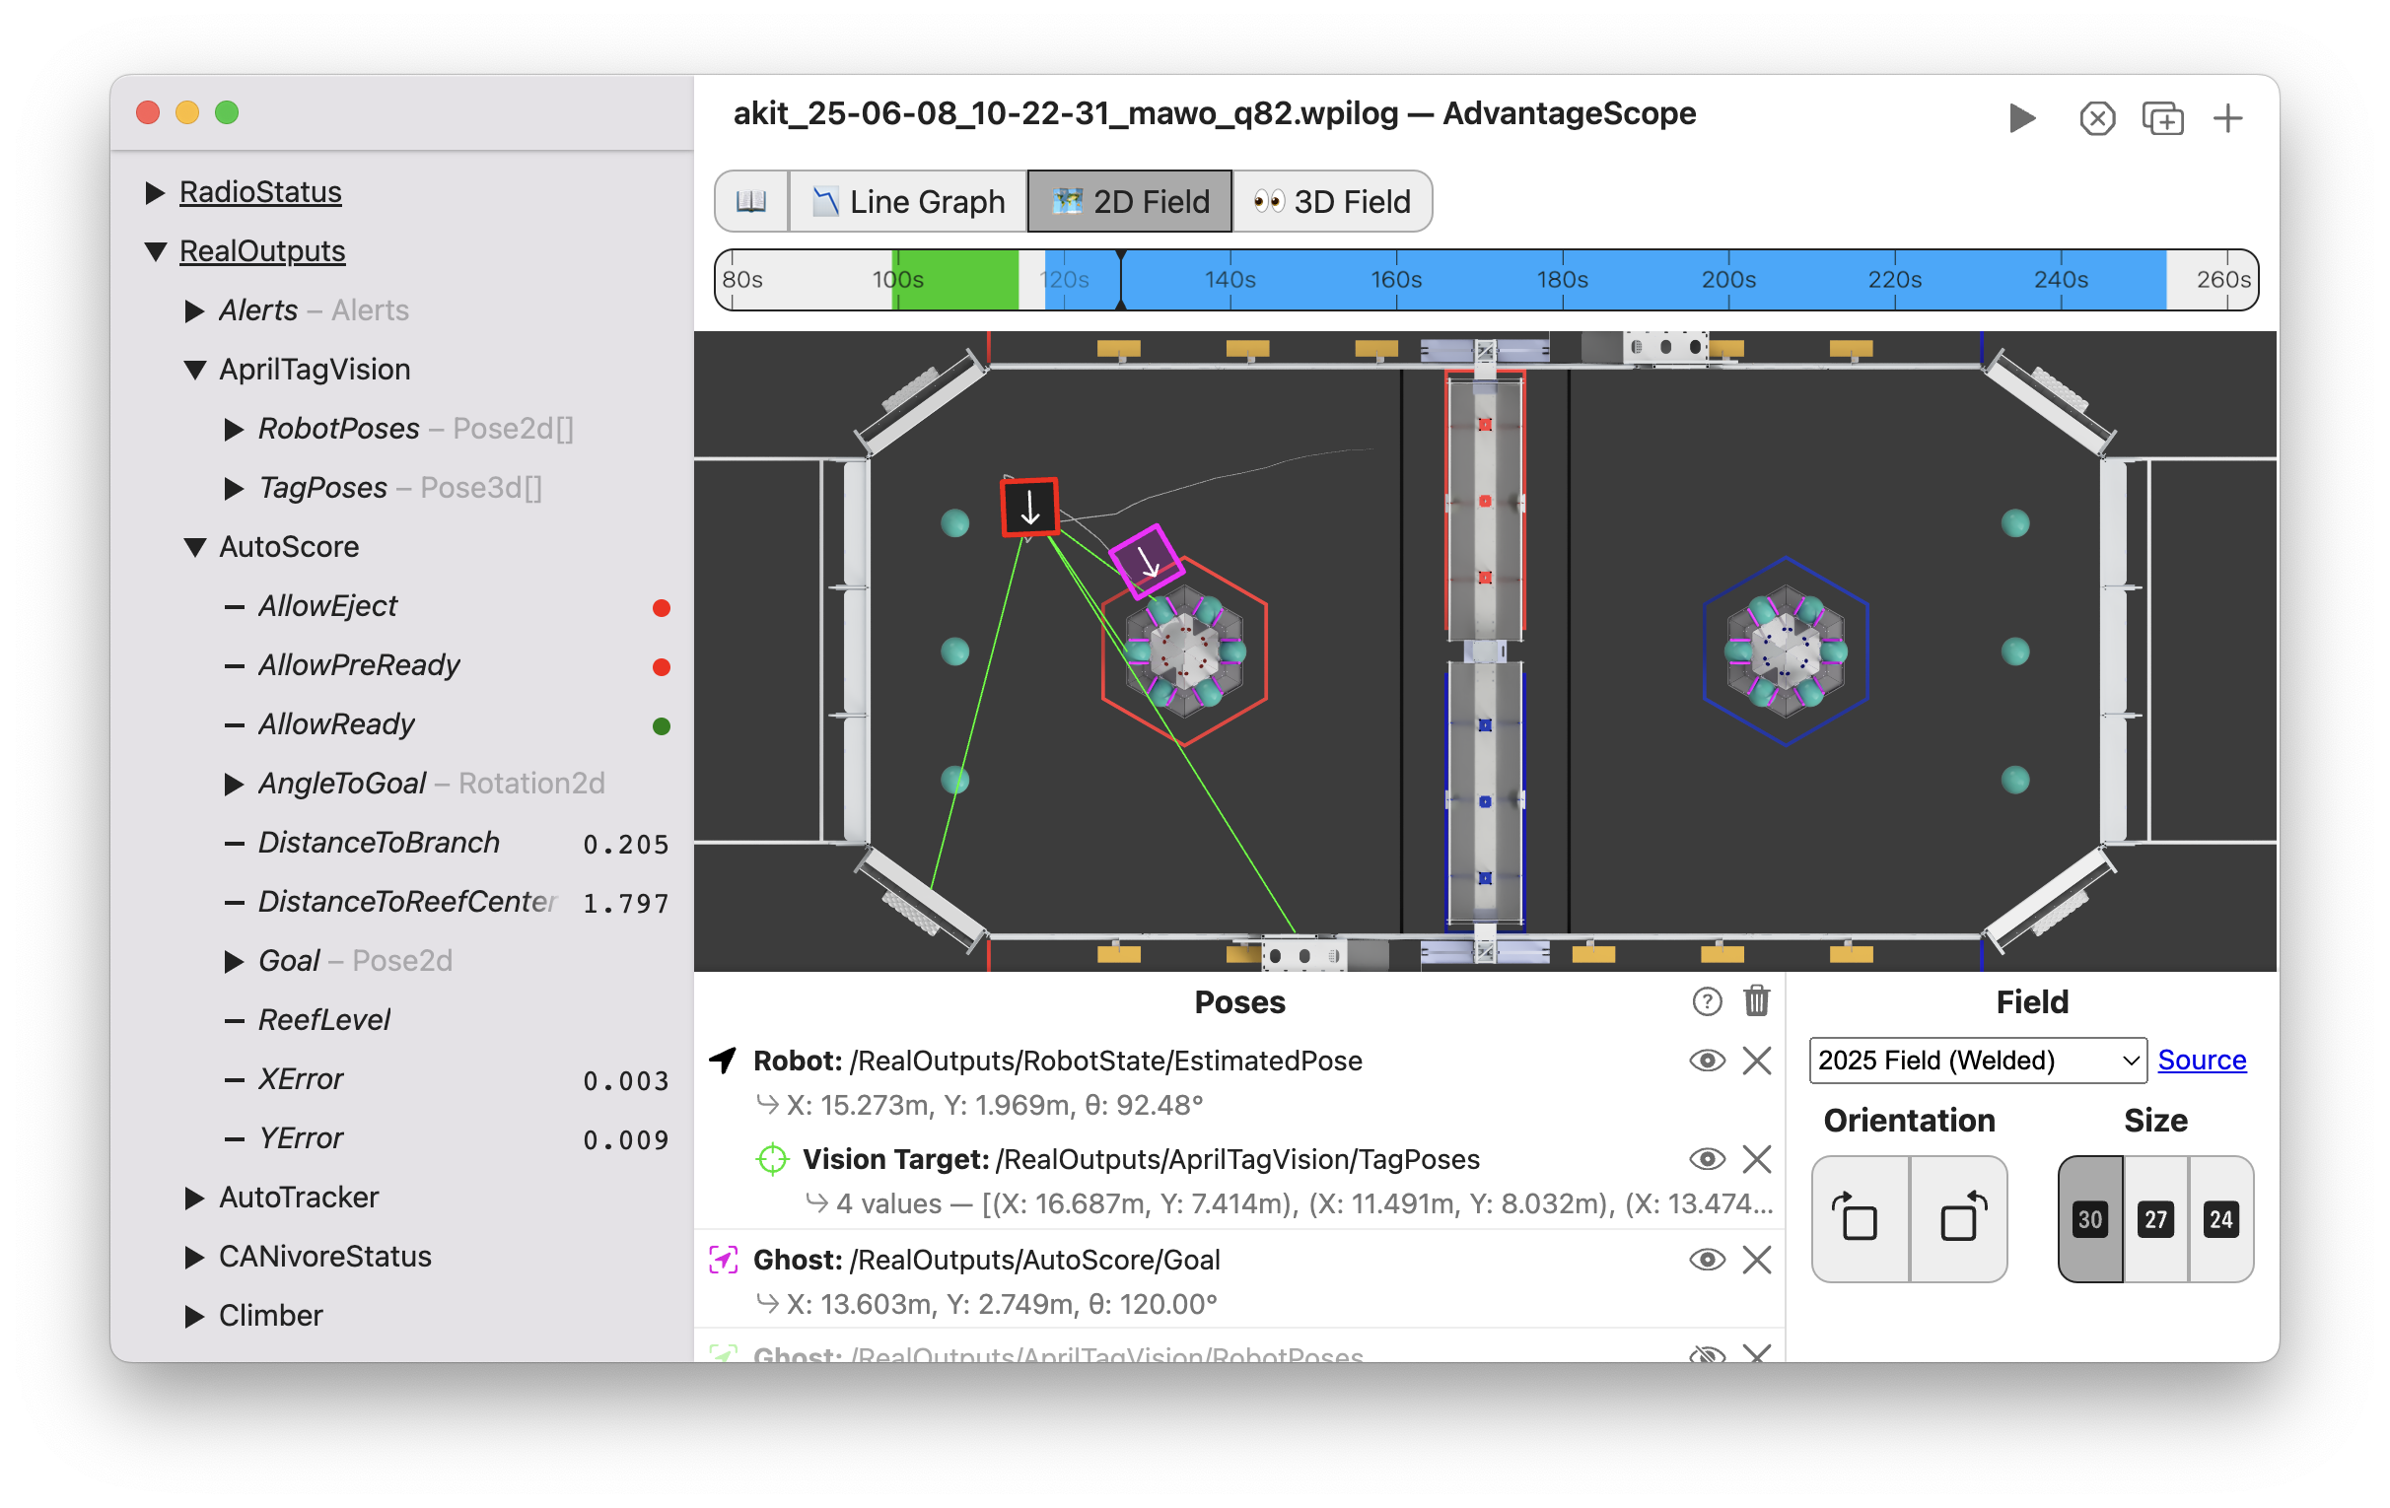Click the timeline cursor marker near 127s
The height and width of the screenshot is (1508, 2390).
tap(1121, 280)
